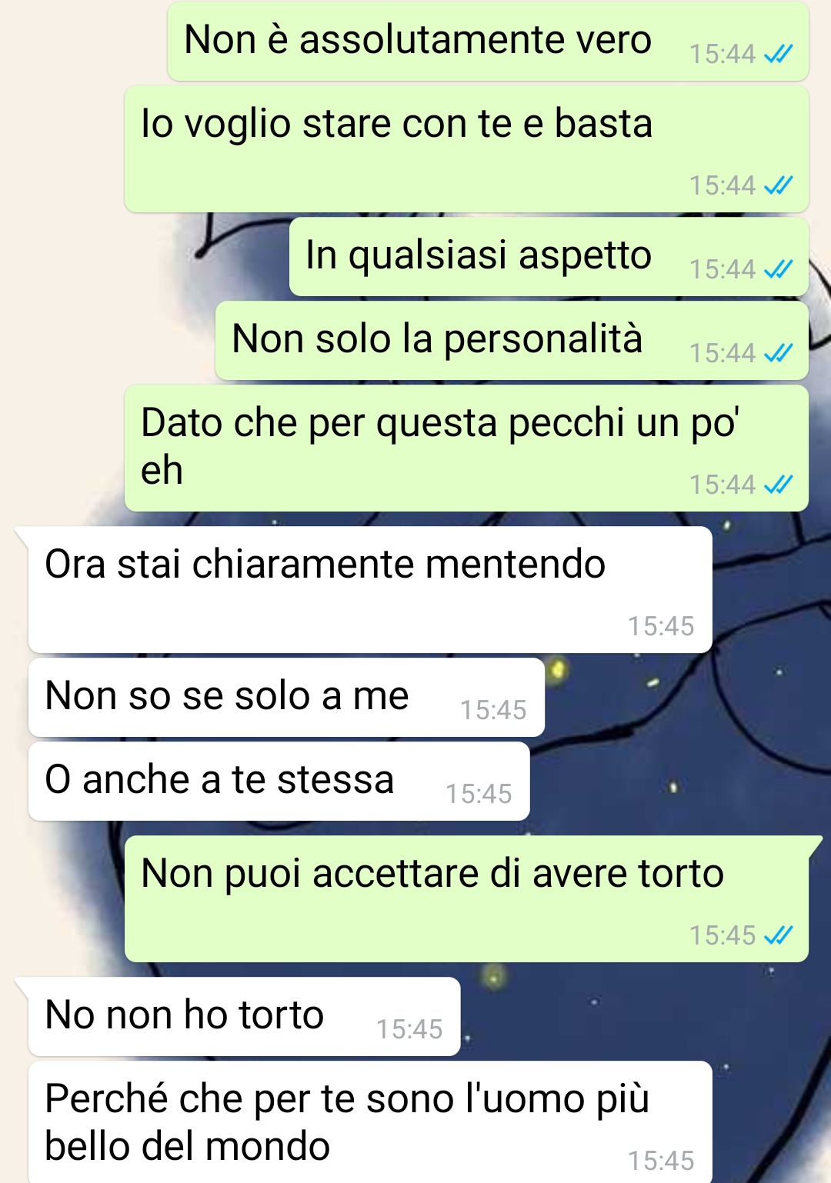Select the 'O anche a te stessa' bubble
831x1183 pixels.
[x=279, y=781]
